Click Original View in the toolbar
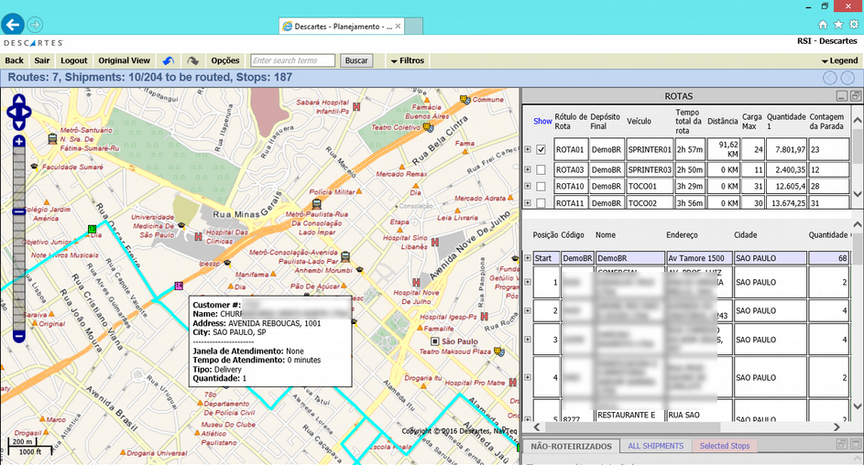This screenshot has width=864, height=465. (x=124, y=60)
